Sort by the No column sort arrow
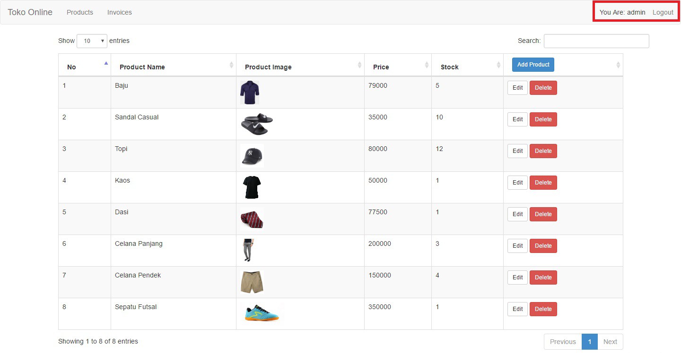 (x=106, y=63)
